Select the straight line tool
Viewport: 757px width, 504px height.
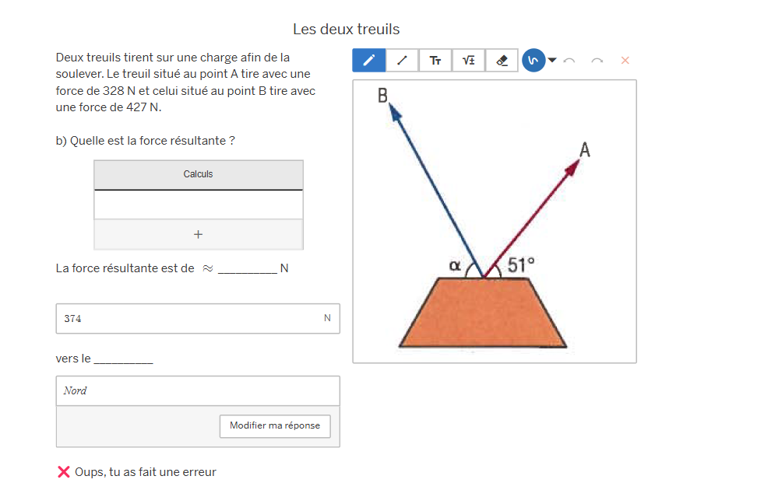402,61
